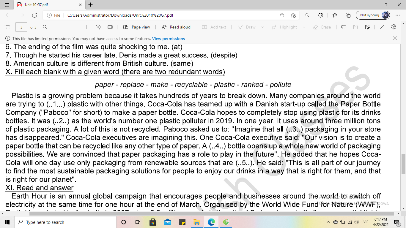The width and height of the screenshot is (406, 228).
Task: Click the VIE input language indicator
Action: pyautogui.click(x=366, y=222)
